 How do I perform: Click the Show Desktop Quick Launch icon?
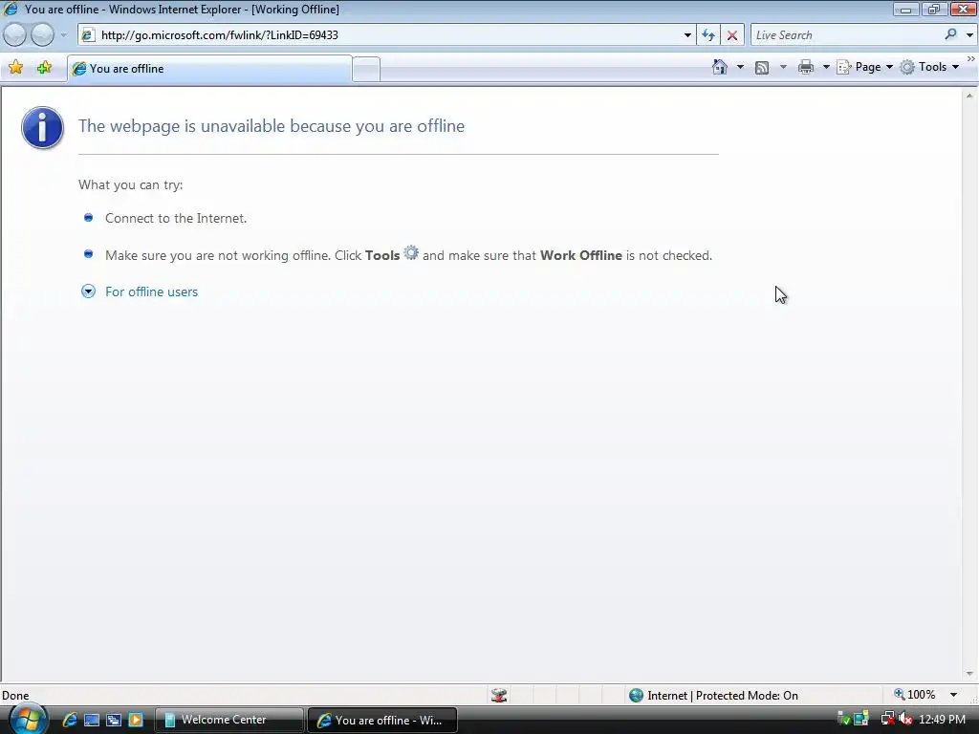[x=92, y=720]
